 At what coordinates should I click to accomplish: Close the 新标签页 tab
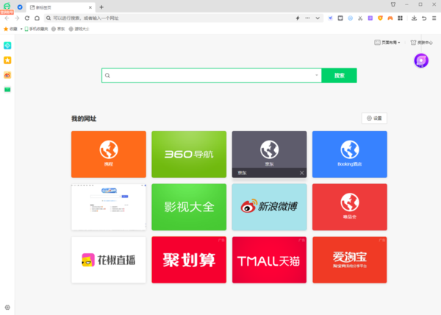[x=90, y=7]
